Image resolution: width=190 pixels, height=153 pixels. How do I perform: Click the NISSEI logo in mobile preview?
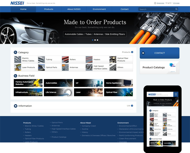pos(152,94)
